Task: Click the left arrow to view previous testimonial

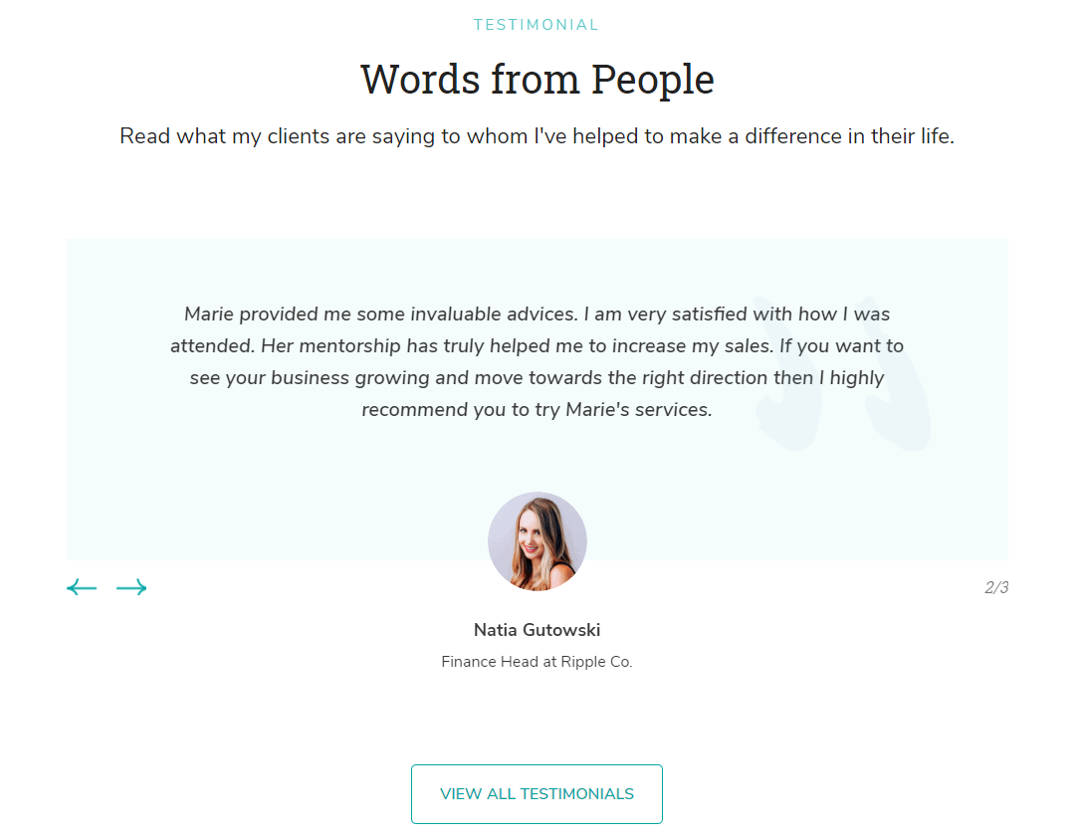Action: pyautogui.click(x=81, y=587)
